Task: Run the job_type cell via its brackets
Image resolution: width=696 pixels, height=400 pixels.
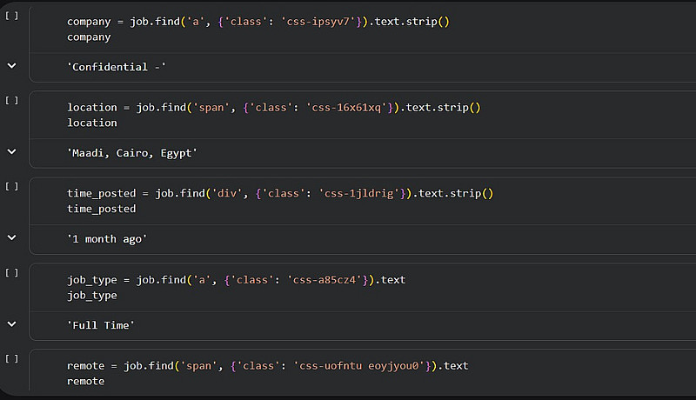Action: coord(11,273)
